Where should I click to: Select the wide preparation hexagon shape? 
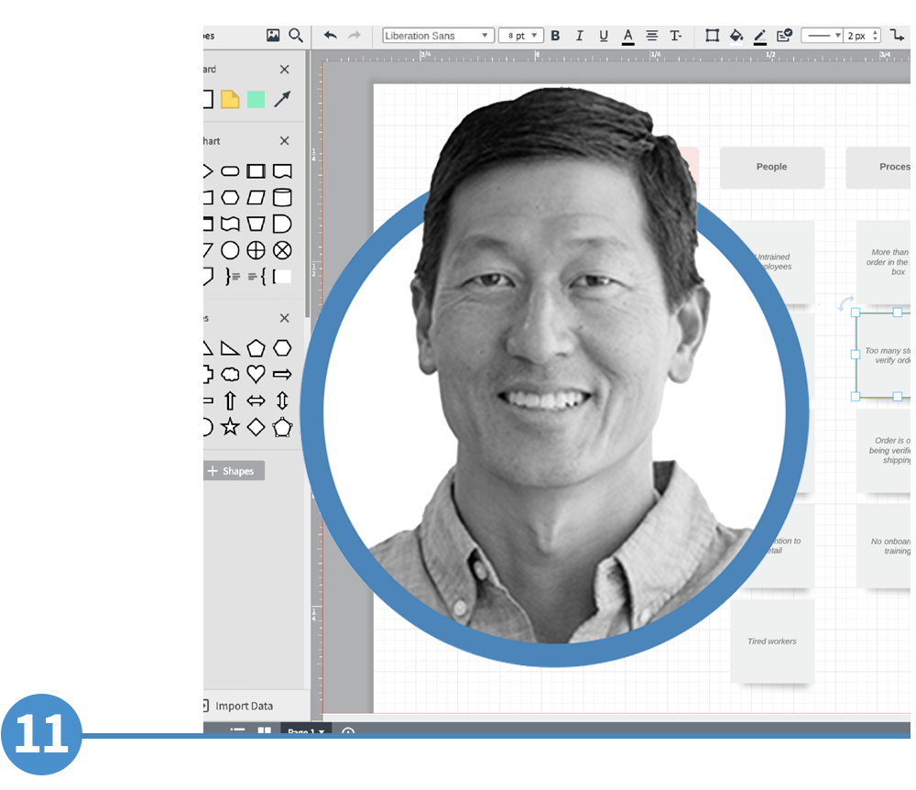click(230, 198)
